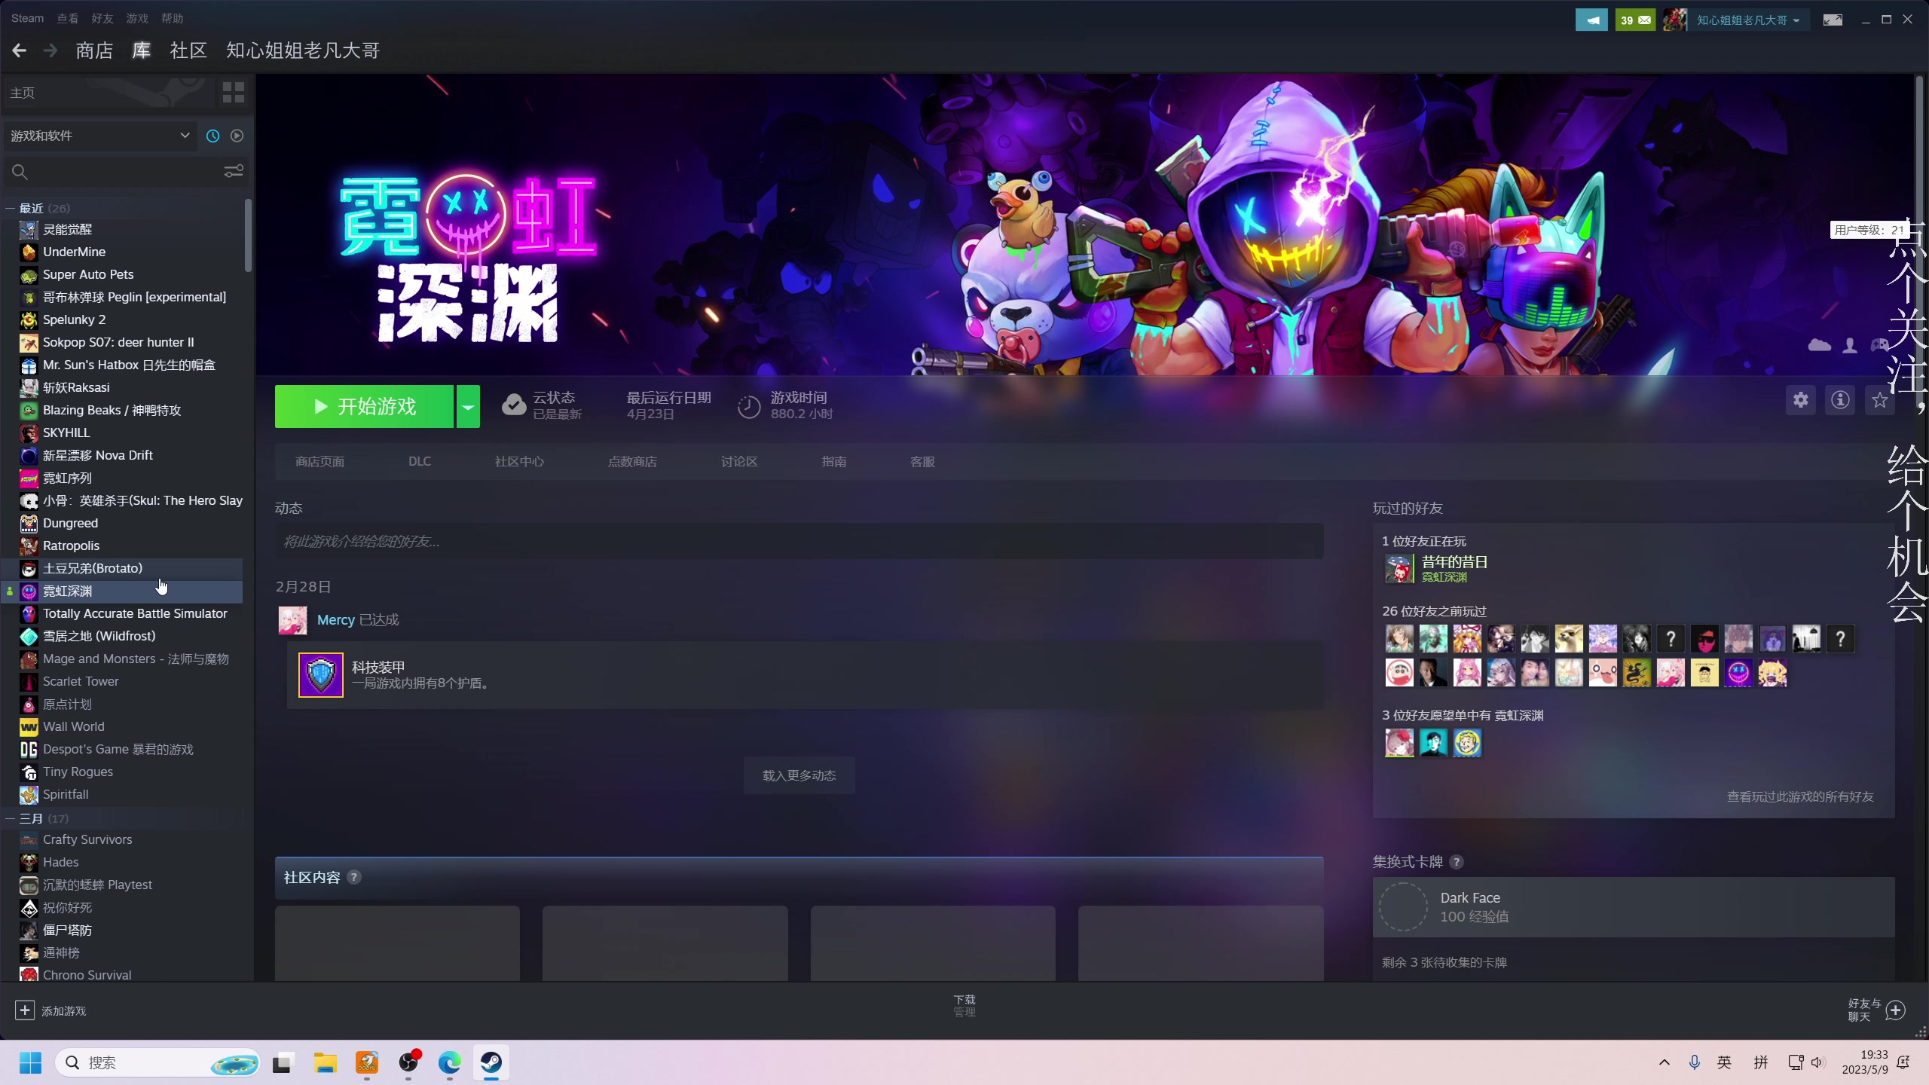1929x1085 pixels.
Task: Go forward with the right arrow
Action: click(x=50, y=50)
